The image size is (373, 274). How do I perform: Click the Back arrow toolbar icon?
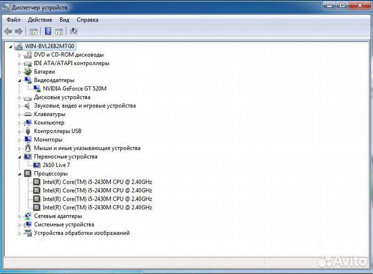pos(8,31)
